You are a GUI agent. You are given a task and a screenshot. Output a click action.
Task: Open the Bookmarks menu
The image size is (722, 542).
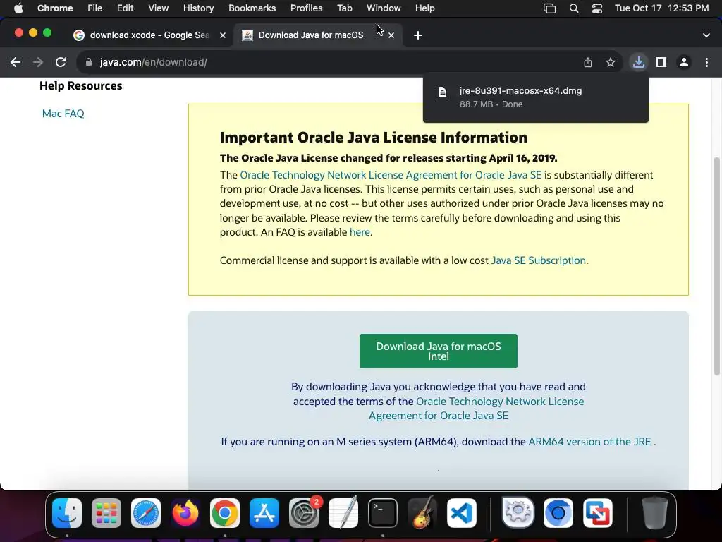coord(252,8)
